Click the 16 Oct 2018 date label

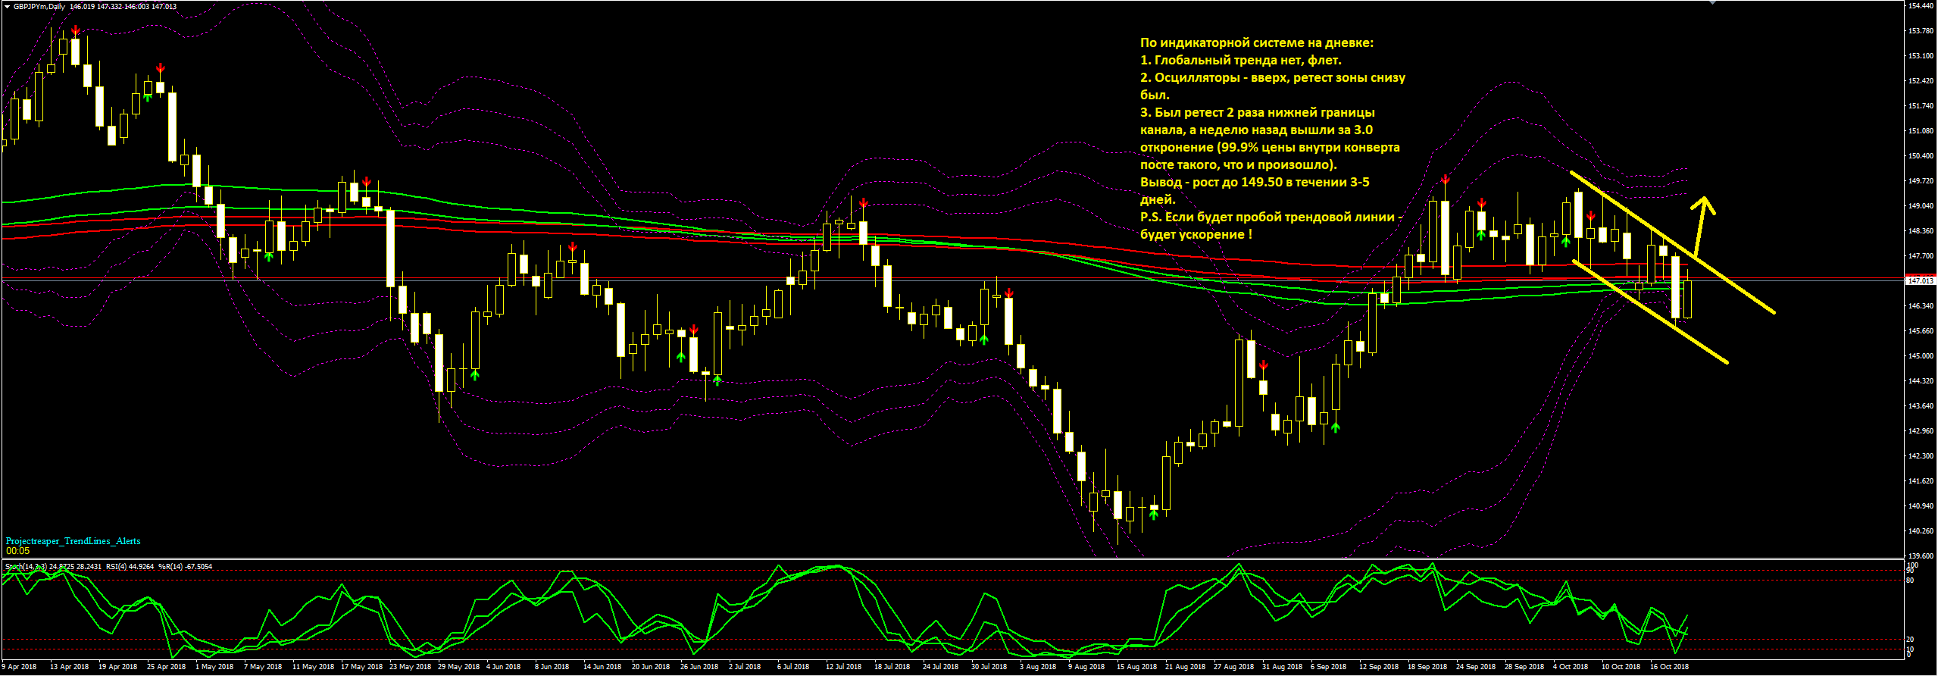point(1670,667)
